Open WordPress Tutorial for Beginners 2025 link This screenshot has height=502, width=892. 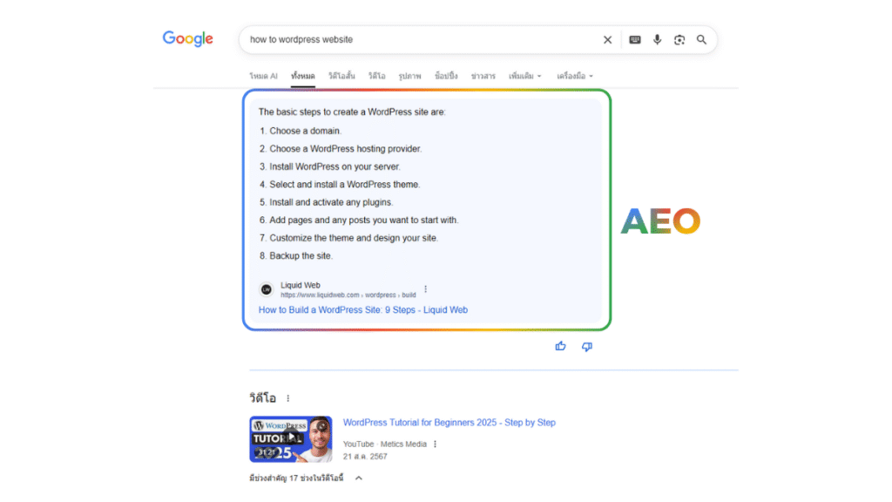click(x=449, y=423)
